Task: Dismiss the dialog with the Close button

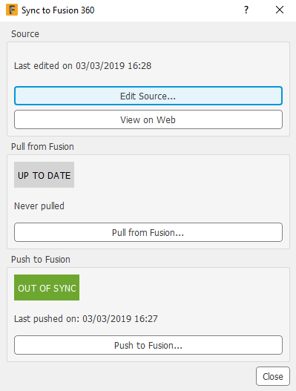Action: 273,376
